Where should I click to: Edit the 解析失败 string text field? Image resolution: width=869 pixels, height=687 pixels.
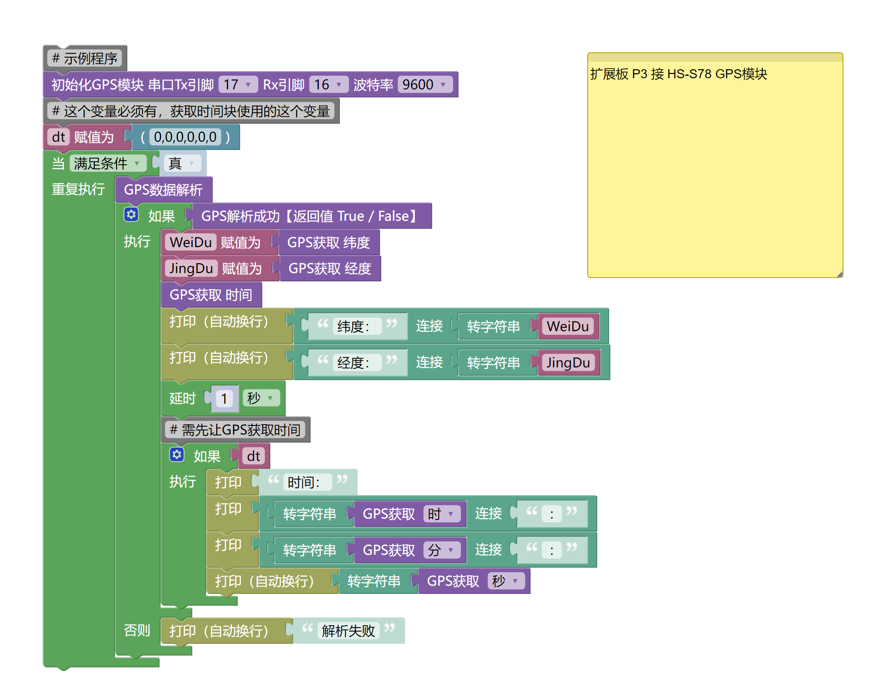click(348, 631)
